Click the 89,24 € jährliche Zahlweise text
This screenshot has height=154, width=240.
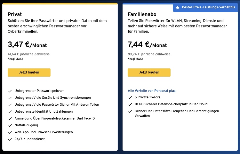pyautogui.click(x=149, y=54)
